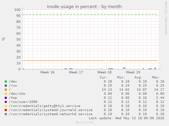The width and height of the screenshot is (169, 126).
Task: Click the /tmp spike bump in Week 19
Action: [x=124, y=68]
